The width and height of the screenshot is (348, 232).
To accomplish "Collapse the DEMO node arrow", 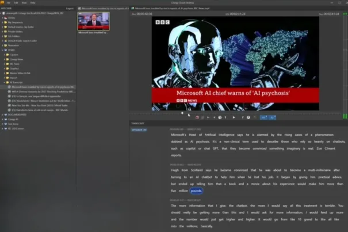I will click(x=2, y=50).
